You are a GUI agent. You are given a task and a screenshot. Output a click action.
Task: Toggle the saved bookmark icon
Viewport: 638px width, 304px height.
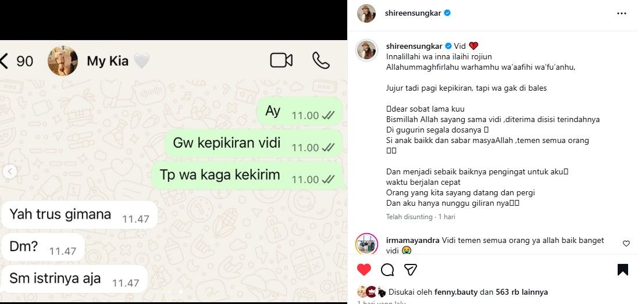pos(622,270)
